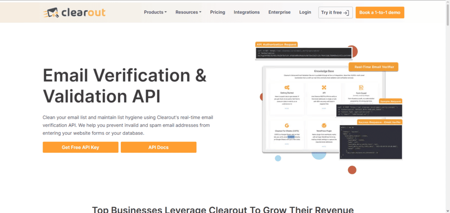The image size is (450, 213).
Task: Click the WordPress Plugin logo icon
Action: click(324, 126)
